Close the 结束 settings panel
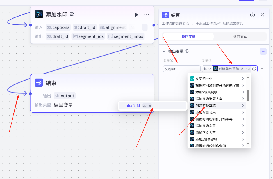The width and height of the screenshot is (273, 179). 263,15
